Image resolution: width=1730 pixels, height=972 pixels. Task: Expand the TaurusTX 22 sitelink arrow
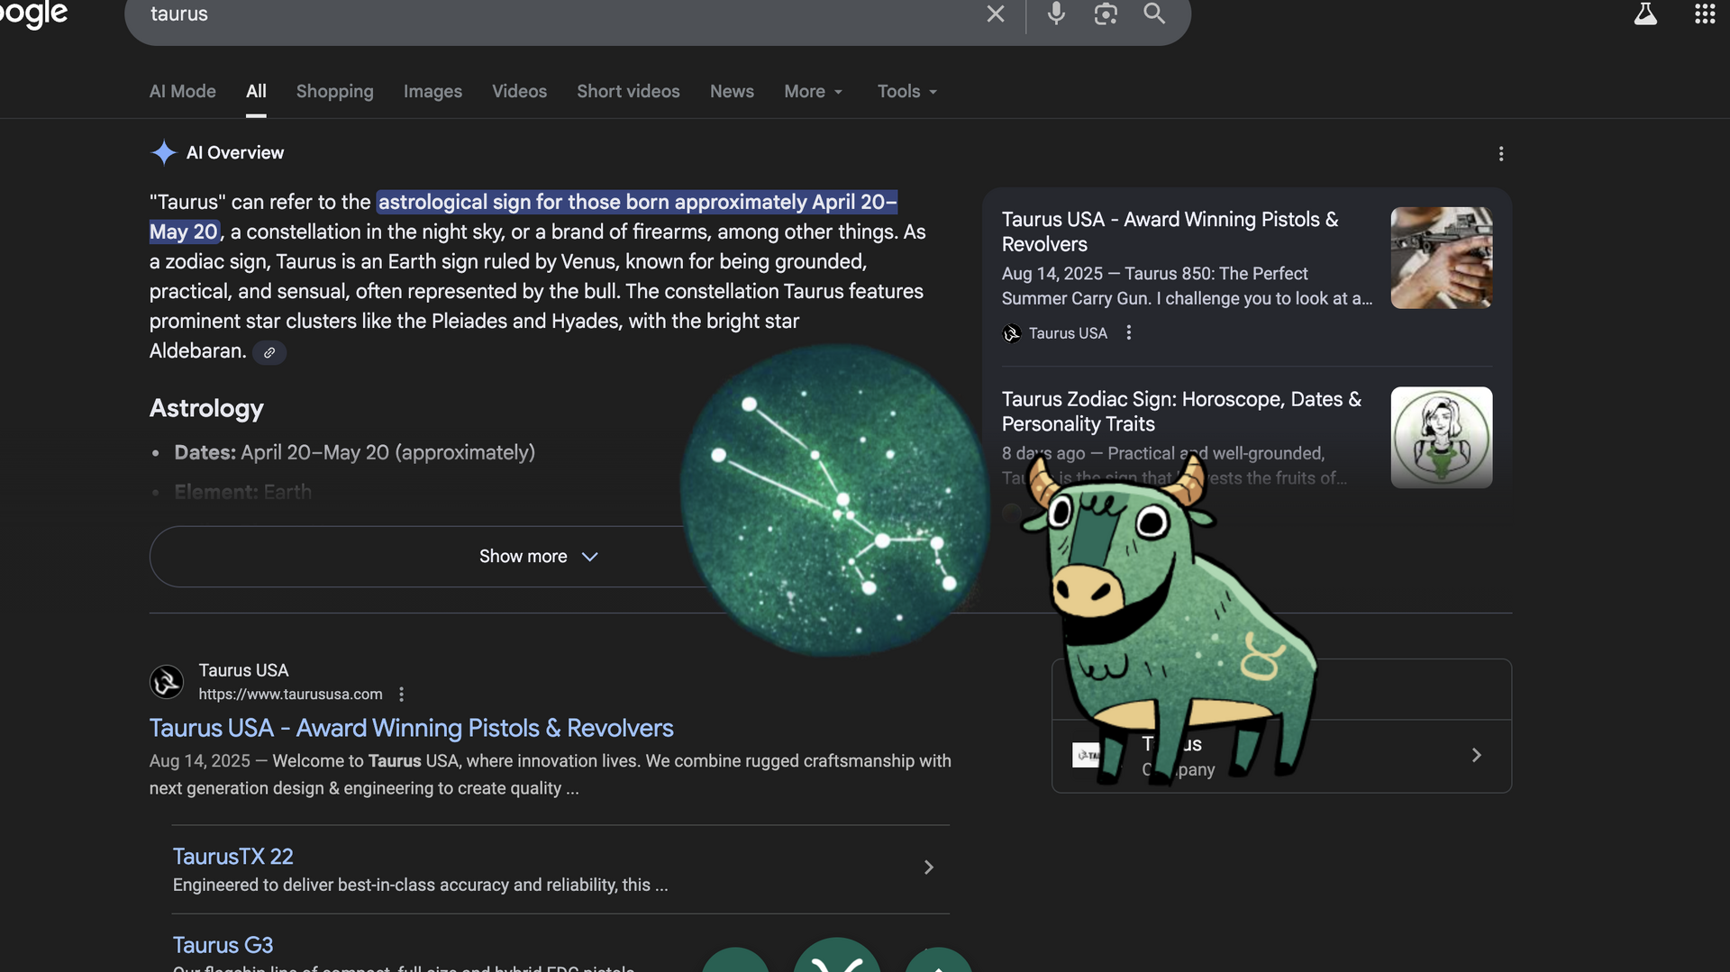[929, 868]
